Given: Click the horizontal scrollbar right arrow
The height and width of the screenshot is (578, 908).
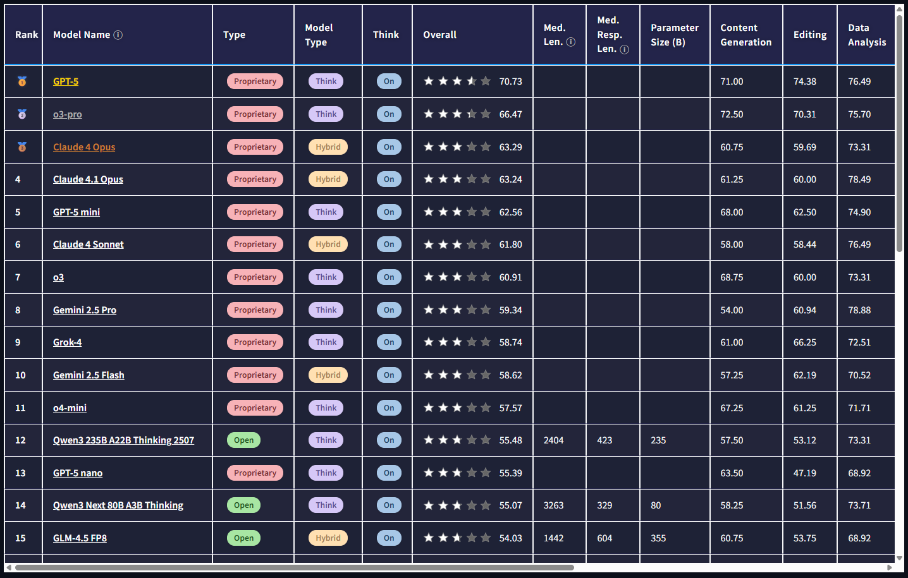Looking at the screenshot, I should [890, 567].
